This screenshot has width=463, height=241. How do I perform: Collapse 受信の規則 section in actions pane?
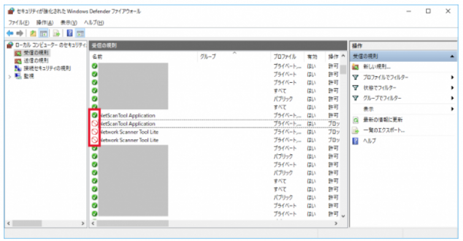pos(452,56)
